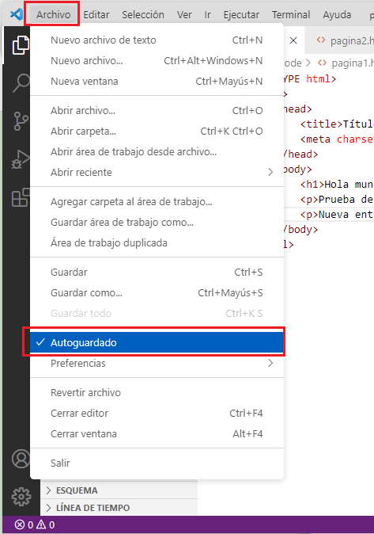Click the errors count icon in status bar

pyautogui.click(x=20, y=524)
